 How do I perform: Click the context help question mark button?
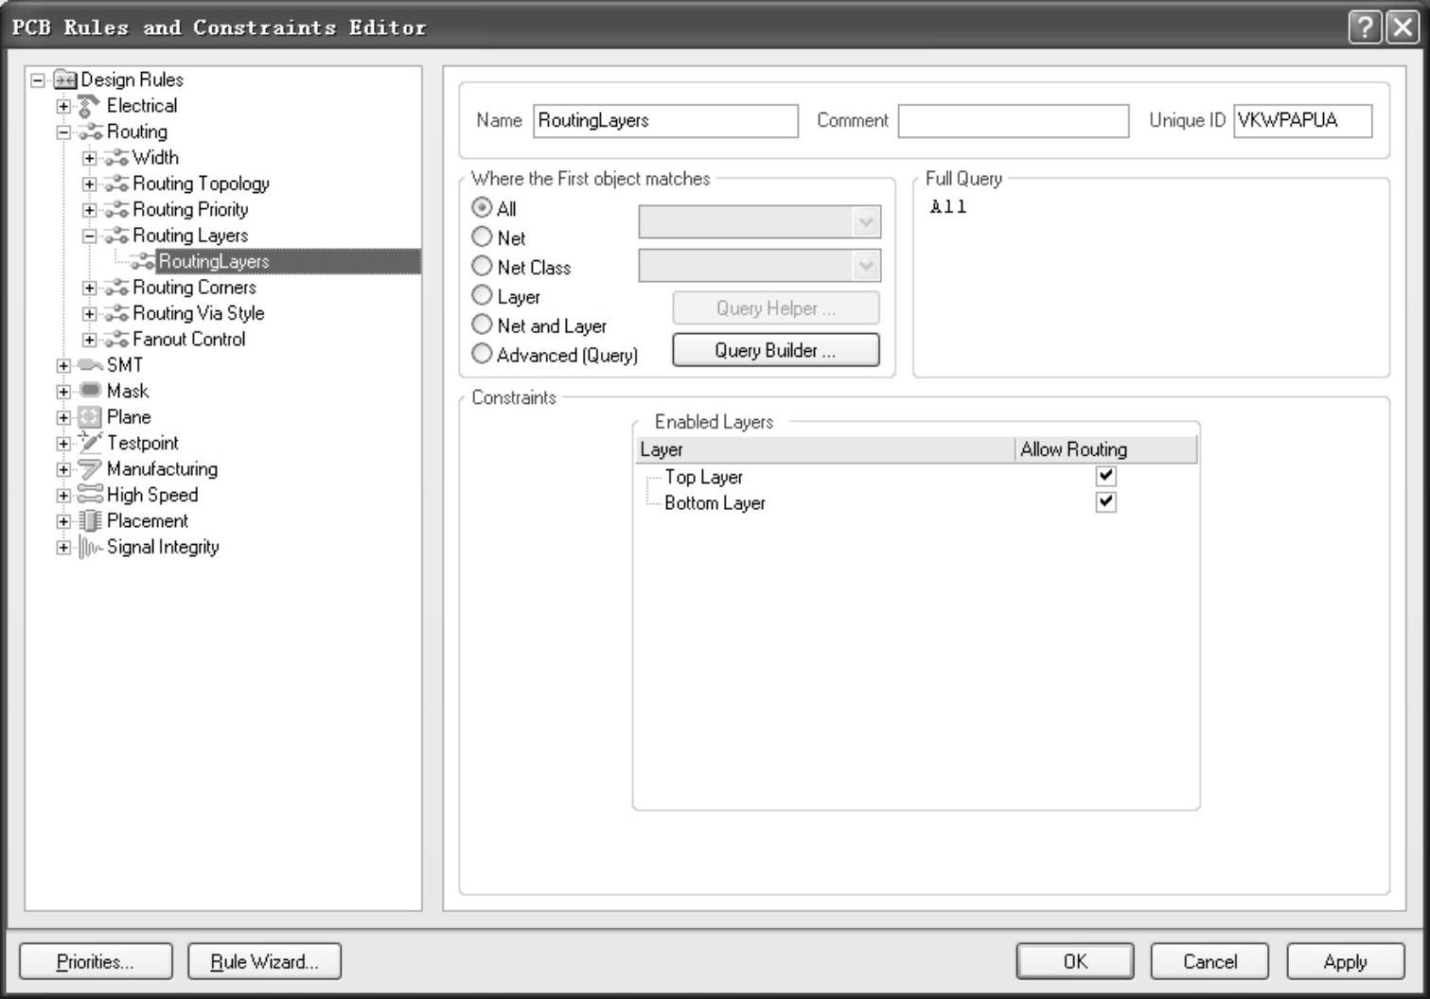coord(1364,27)
